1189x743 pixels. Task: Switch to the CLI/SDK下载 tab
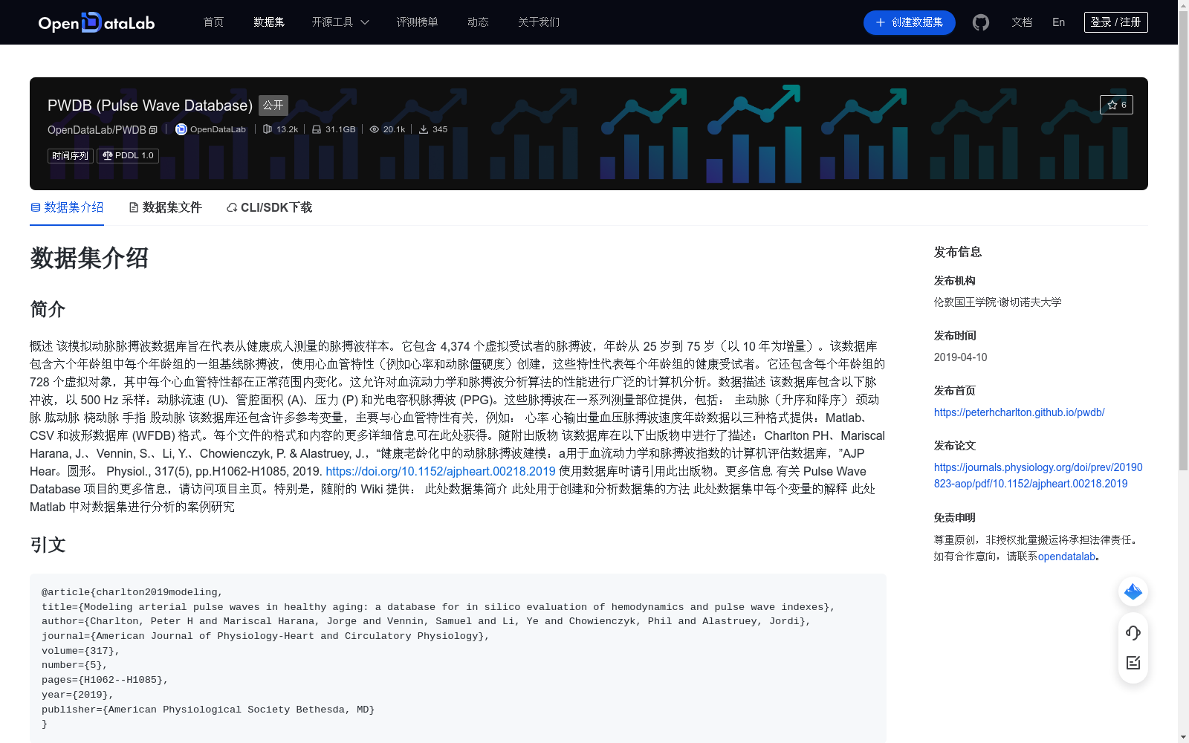click(269, 207)
